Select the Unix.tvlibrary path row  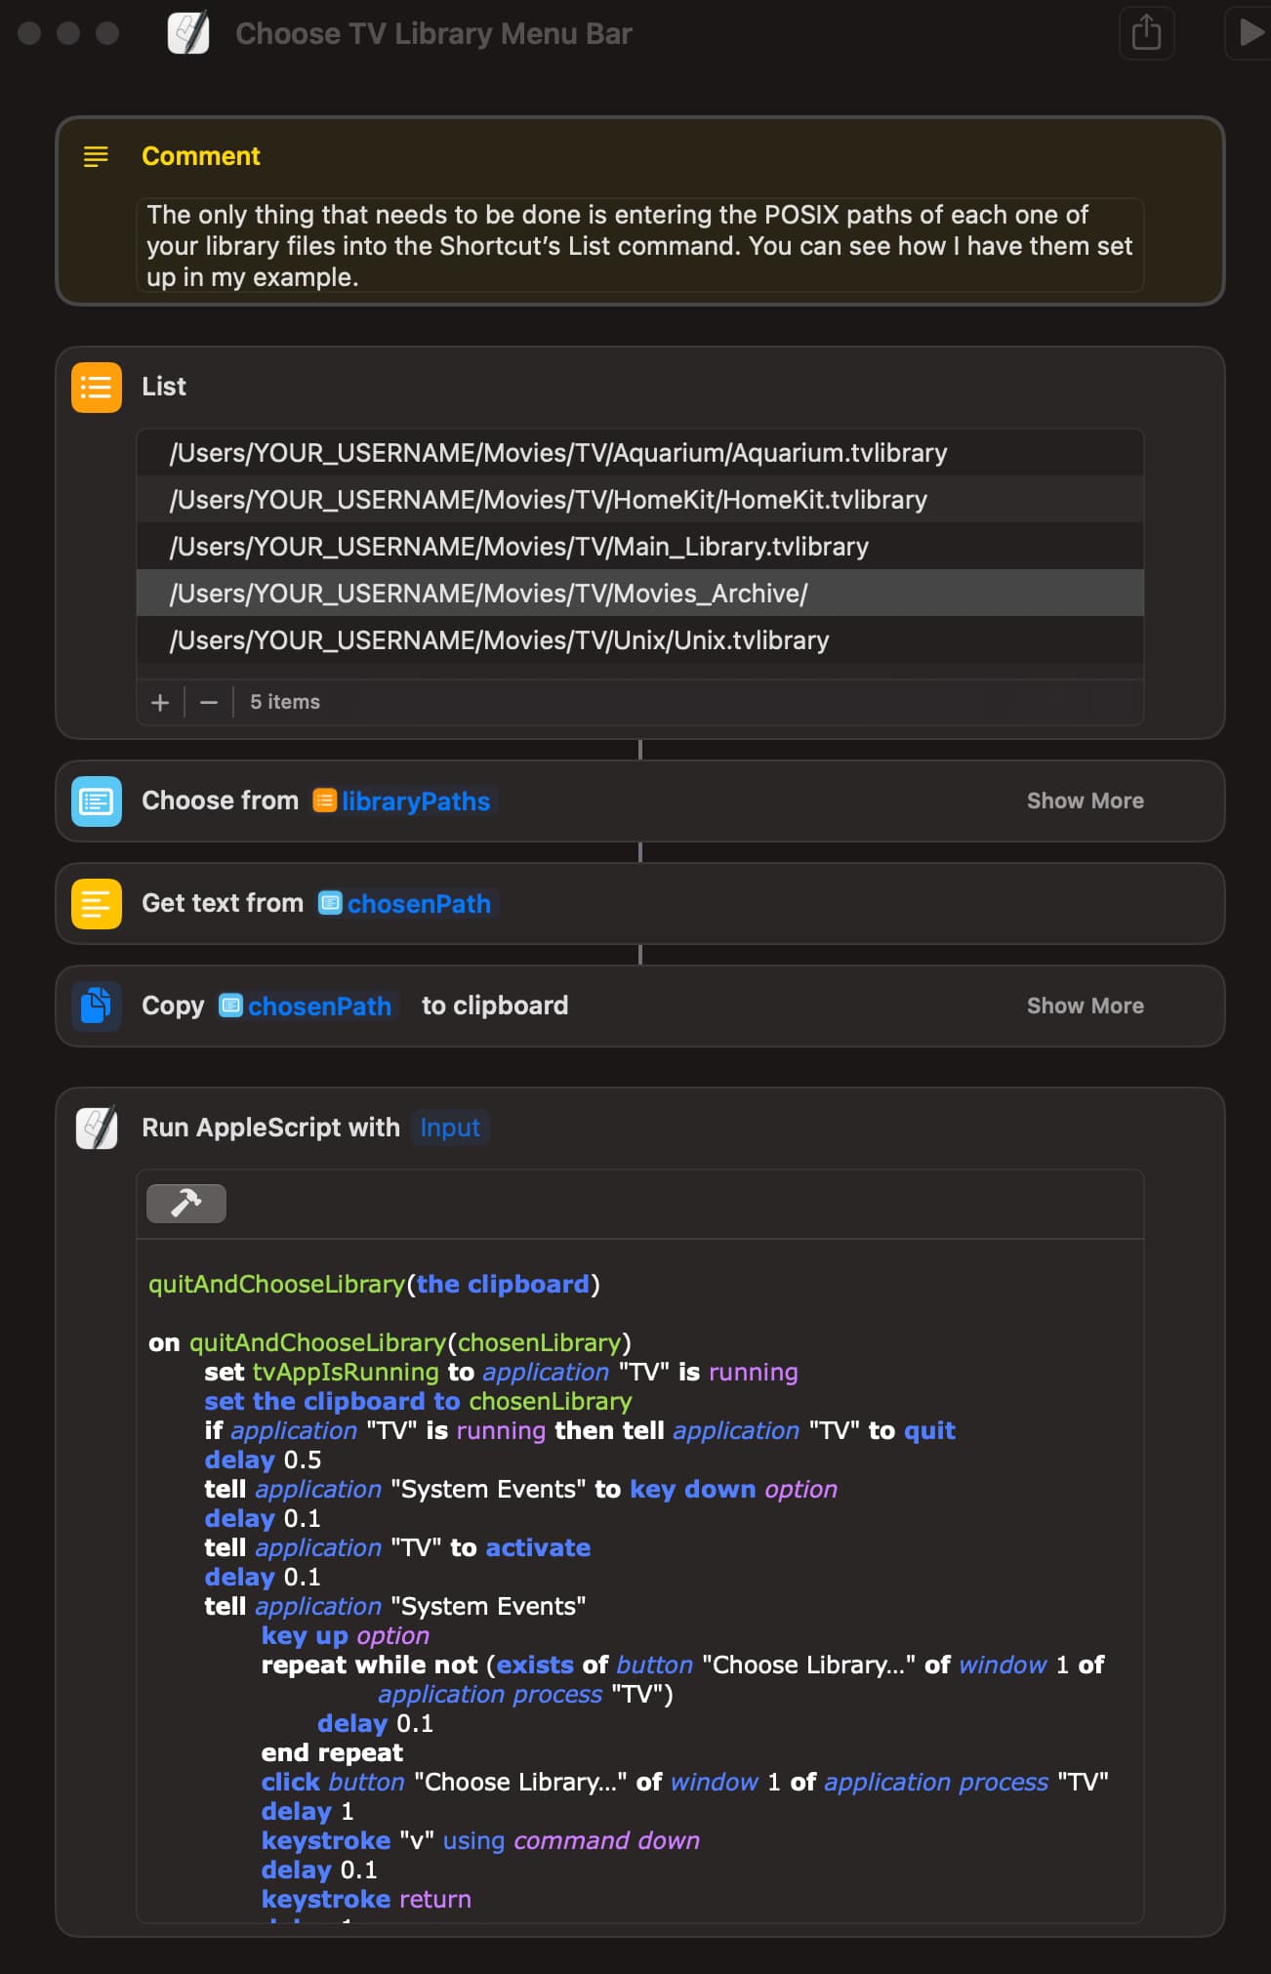[x=640, y=640]
